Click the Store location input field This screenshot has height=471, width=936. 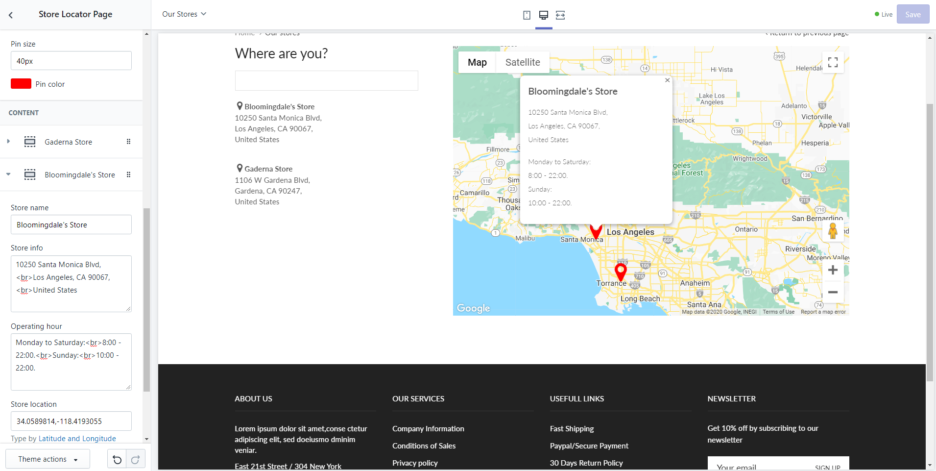tap(71, 421)
